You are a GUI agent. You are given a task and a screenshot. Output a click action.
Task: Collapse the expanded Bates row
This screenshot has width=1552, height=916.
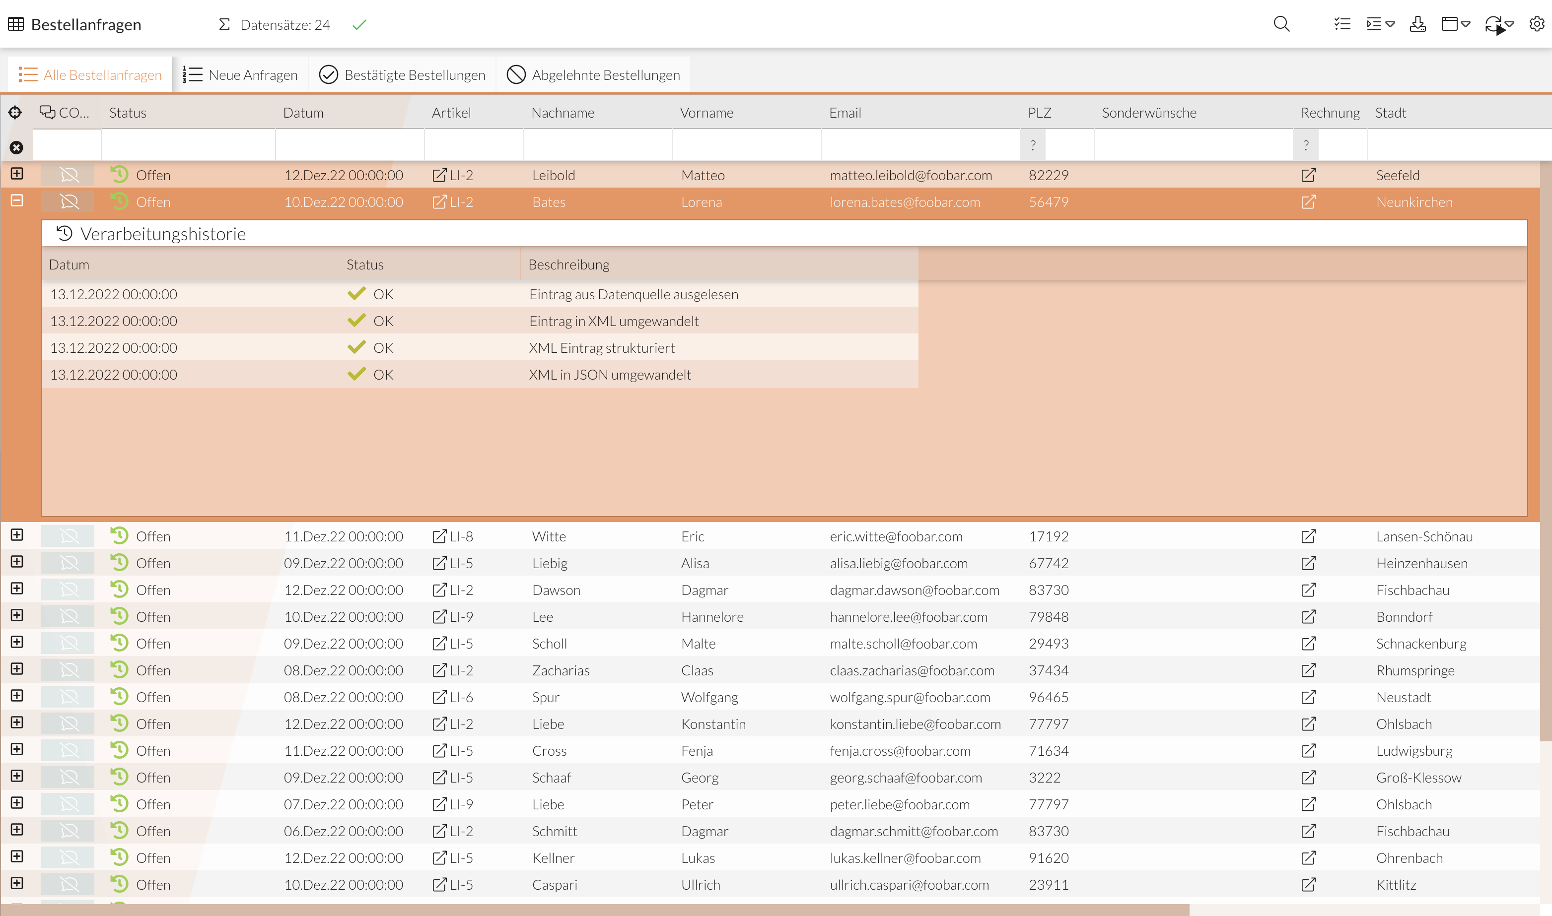pos(17,200)
